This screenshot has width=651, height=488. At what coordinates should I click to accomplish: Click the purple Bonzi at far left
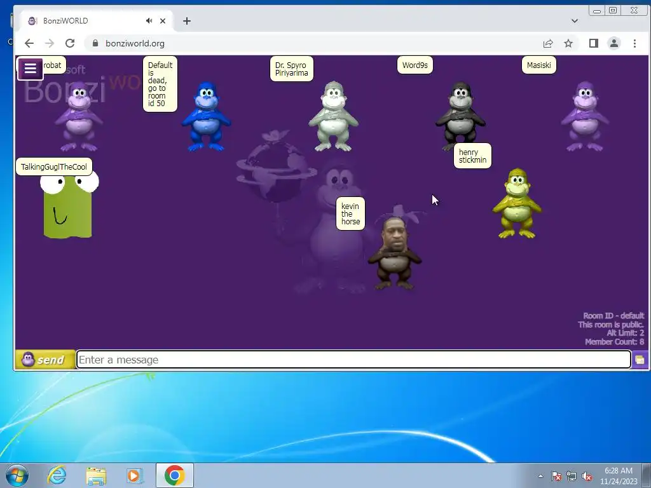(79, 117)
